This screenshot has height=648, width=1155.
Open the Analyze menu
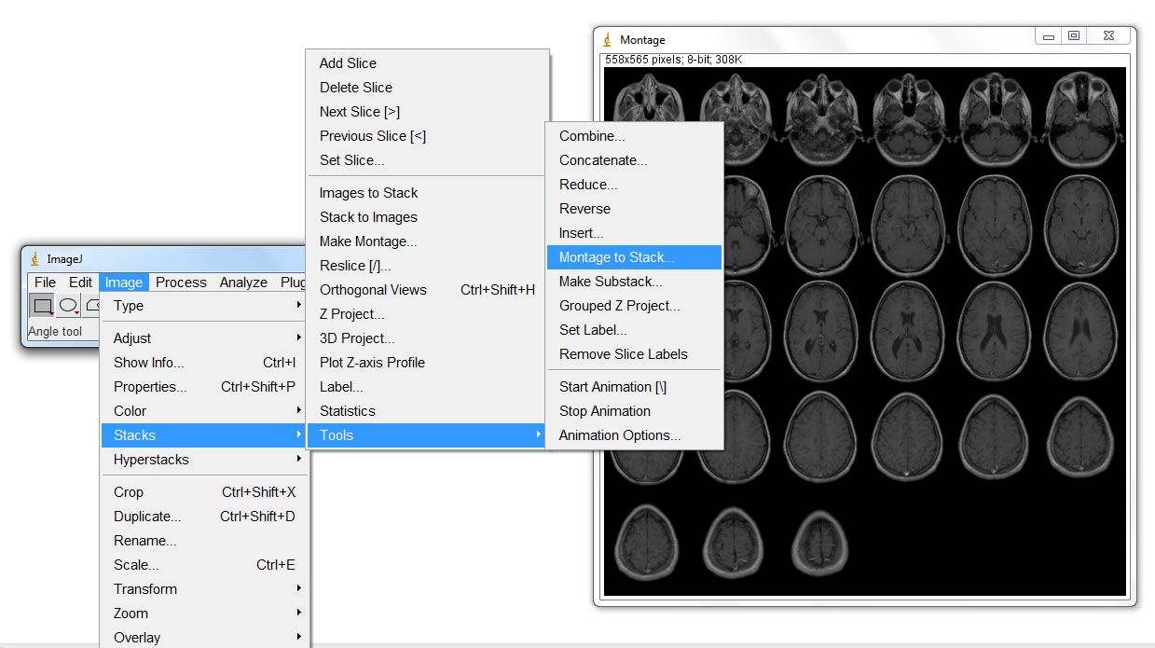tap(243, 282)
